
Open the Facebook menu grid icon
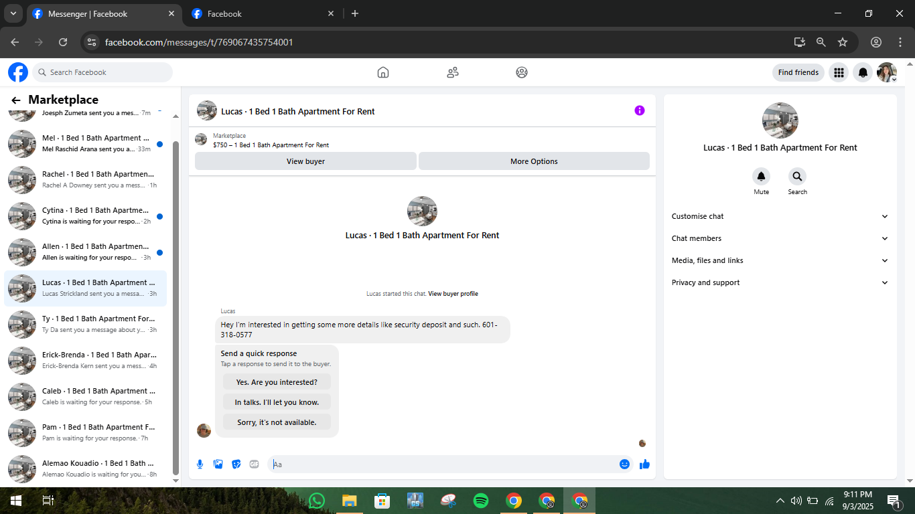pos(839,72)
